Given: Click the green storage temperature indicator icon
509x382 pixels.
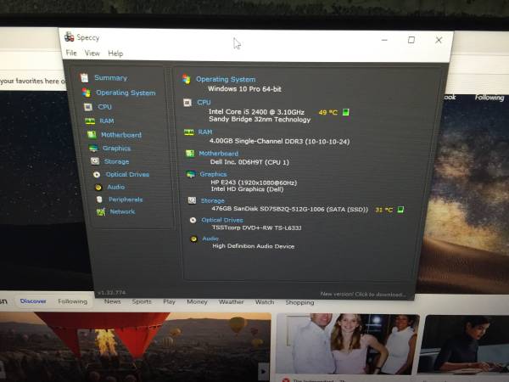Looking at the screenshot, I should 400,210.
